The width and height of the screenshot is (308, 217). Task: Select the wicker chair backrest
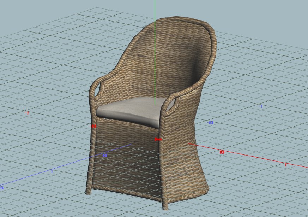[x=169, y=57]
